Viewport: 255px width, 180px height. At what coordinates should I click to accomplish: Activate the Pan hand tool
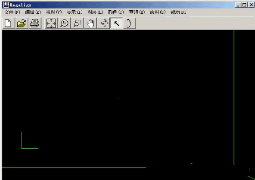point(90,23)
